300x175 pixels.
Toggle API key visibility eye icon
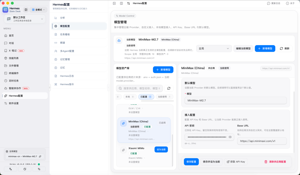[230, 137]
